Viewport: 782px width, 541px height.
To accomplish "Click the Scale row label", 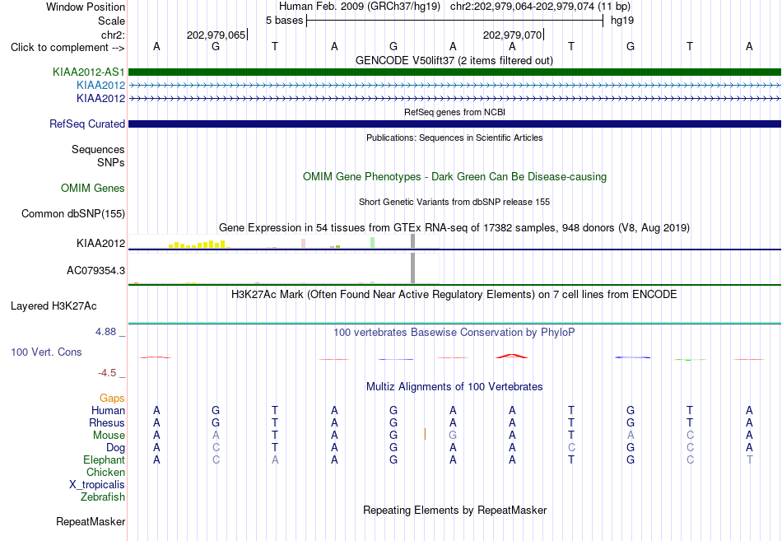I will [111, 21].
